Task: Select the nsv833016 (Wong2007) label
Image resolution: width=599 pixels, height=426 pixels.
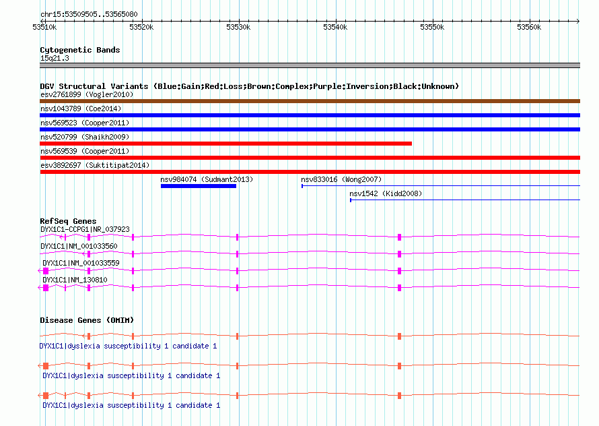Action: tap(341, 179)
